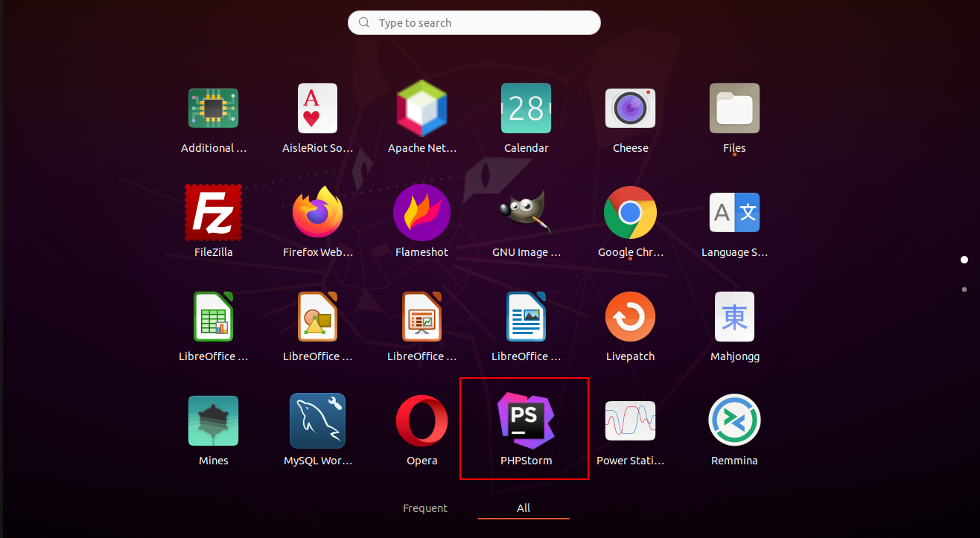Viewport: 980px width, 538px height.
Task: Launch FileZilla
Action: [x=213, y=213]
